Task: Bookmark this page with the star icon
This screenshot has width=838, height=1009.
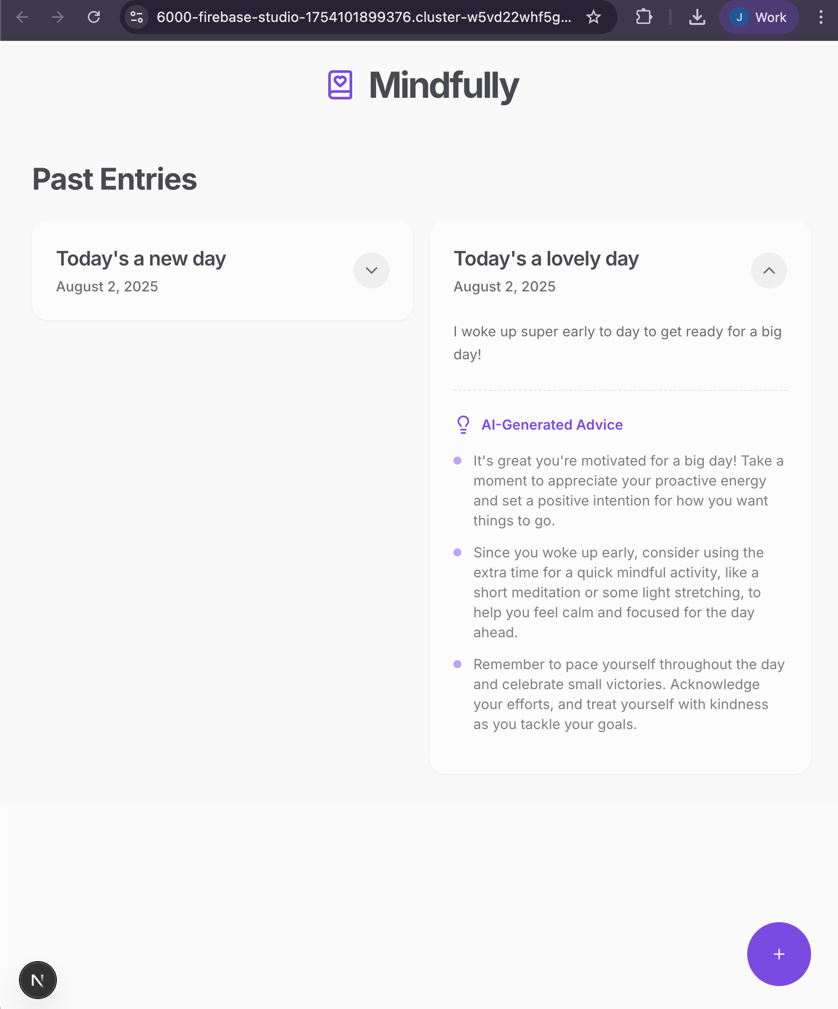Action: (x=593, y=17)
